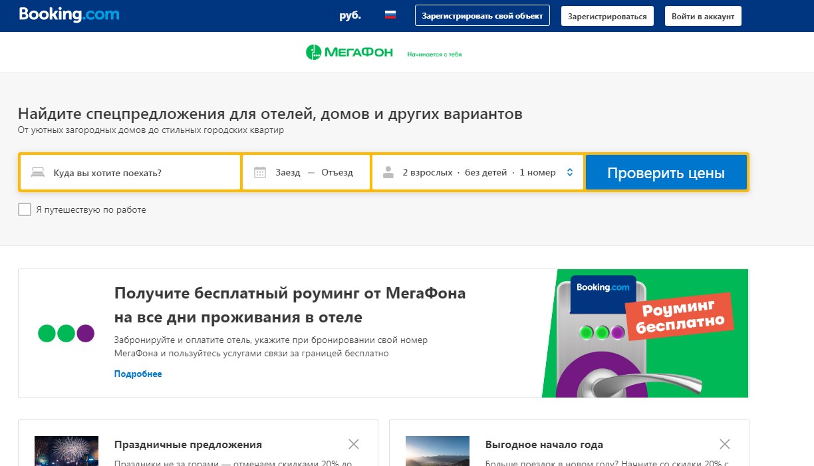This screenshot has width=814, height=466.
Task: Click Войти в аккаунт button
Action: click(703, 16)
